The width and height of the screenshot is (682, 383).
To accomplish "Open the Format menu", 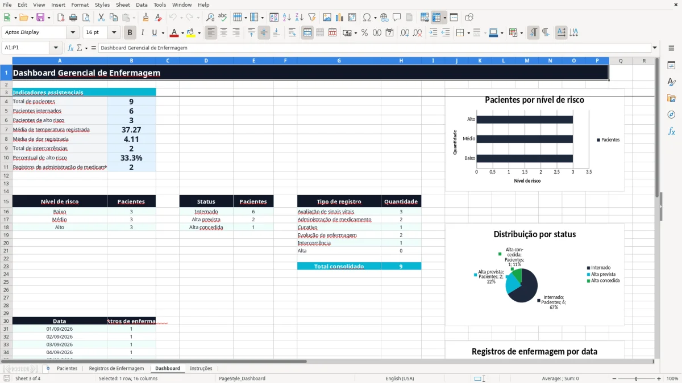I will click(80, 5).
